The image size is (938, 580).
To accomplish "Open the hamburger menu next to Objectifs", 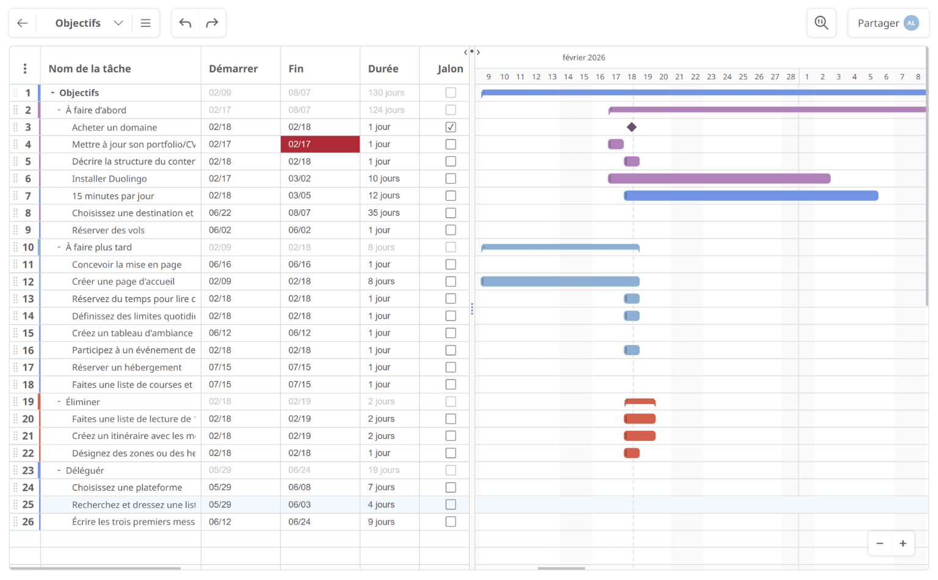I will [x=145, y=23].
